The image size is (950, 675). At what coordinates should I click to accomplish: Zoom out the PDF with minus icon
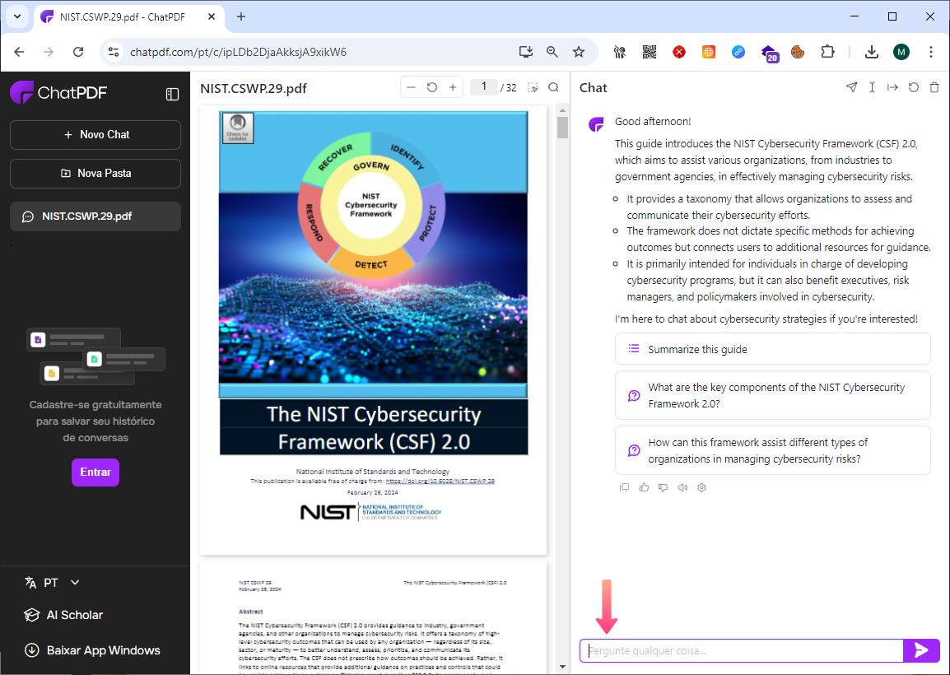(411, 87)
